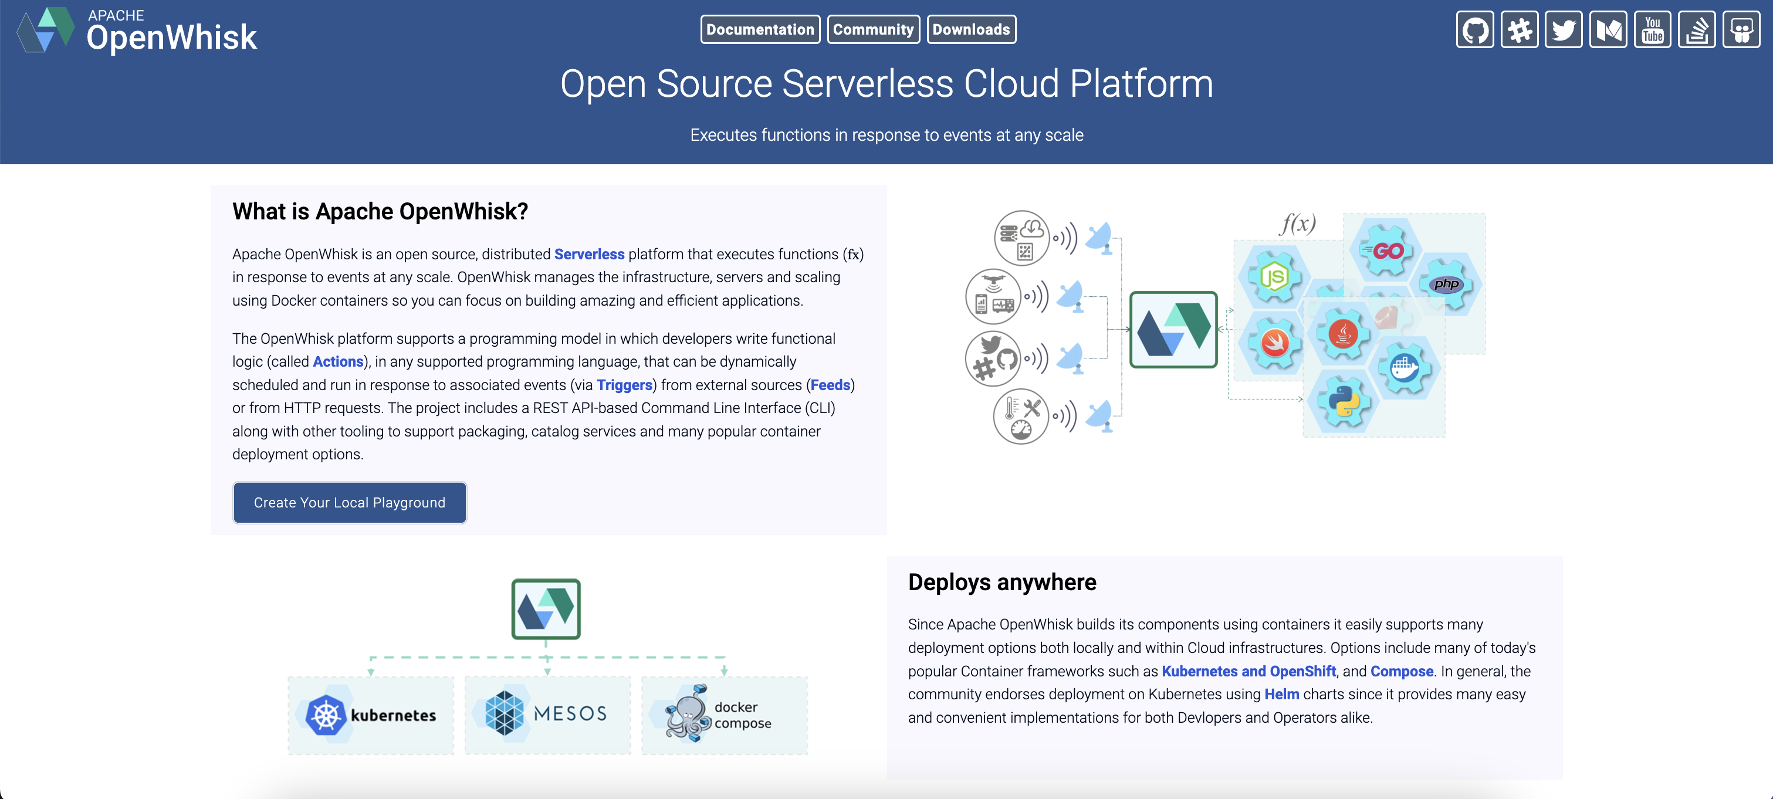Click the Go gear in the diagram

1386,250
